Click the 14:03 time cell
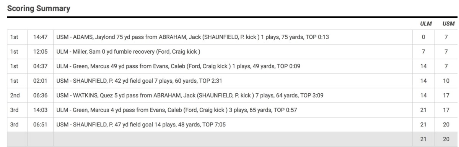Screen dimensions: 459x147 tap(40, 110)
